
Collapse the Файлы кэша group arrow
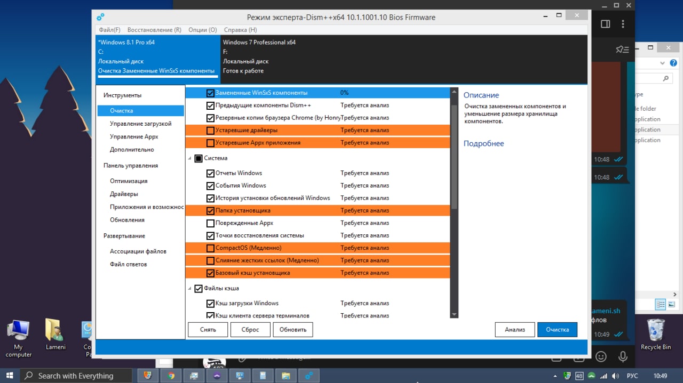point(190,289)
